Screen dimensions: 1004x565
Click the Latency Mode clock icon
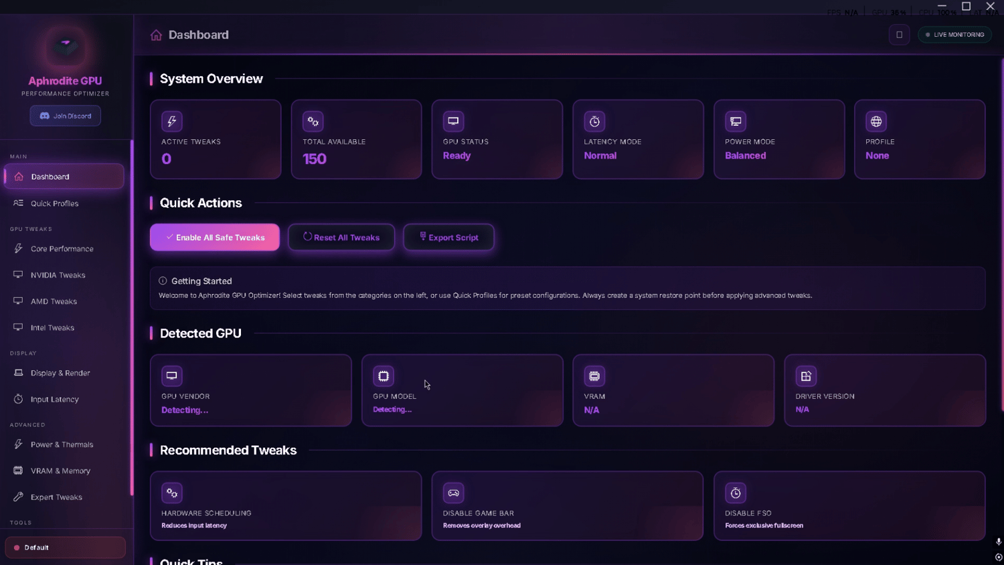pyautogui.click(x=594, y=121)
